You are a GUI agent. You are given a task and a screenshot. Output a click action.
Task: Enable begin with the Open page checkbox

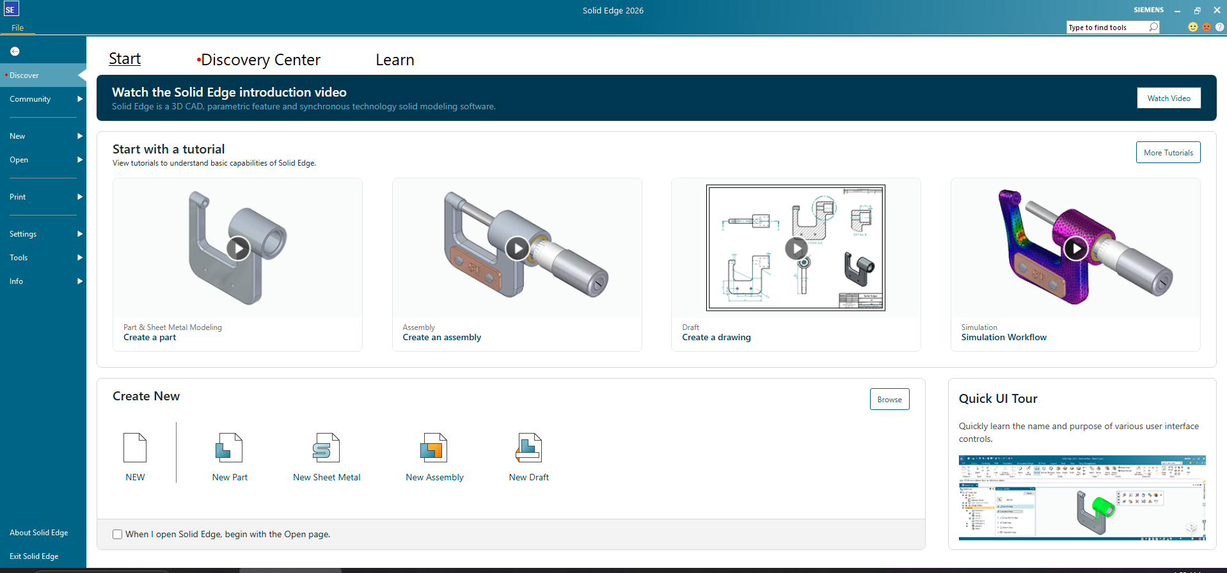[118, 535]
